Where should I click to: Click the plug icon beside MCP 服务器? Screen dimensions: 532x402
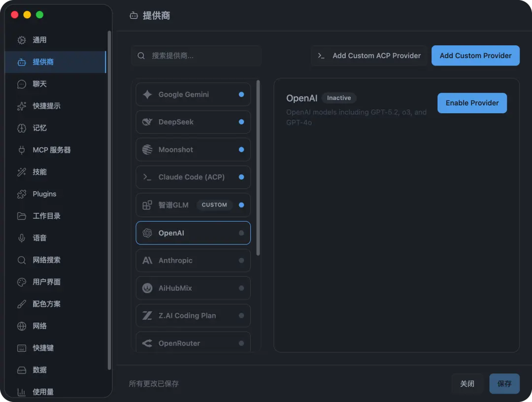(x=22, y=150)
